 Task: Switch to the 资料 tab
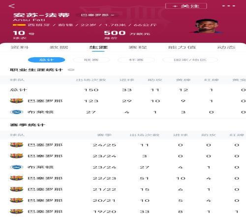click(x=20, y=47)
